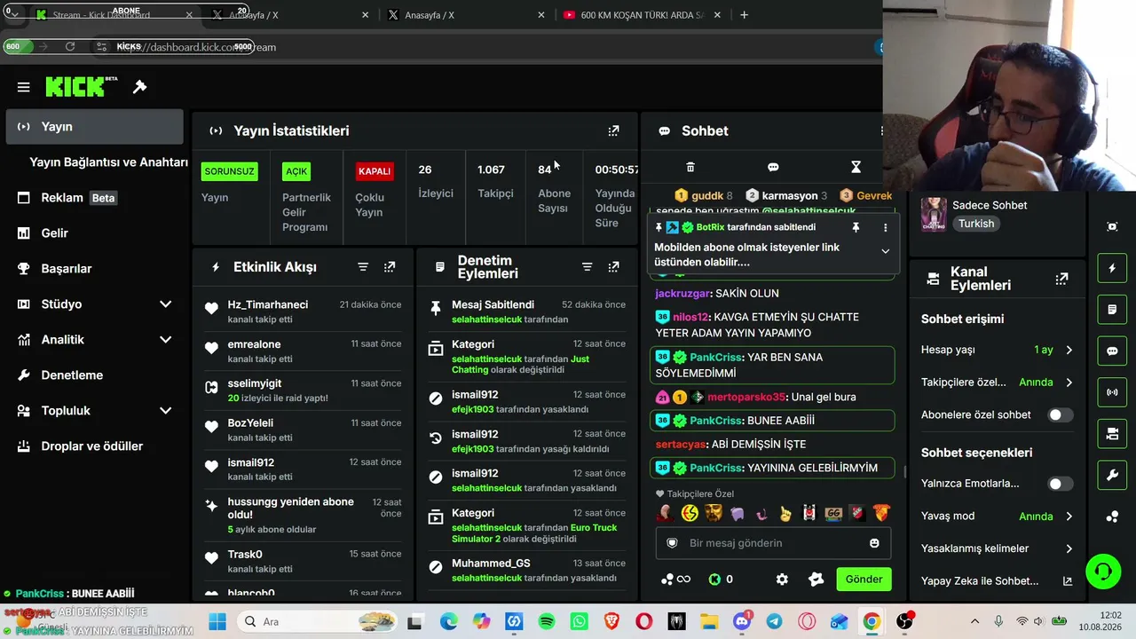Open Yayın Bağlantısı ve Anahtarı page
This screenshot has height=639, width=1136.
pos(108,162)
